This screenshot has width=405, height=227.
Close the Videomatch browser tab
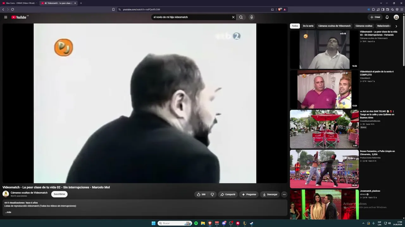75,3
